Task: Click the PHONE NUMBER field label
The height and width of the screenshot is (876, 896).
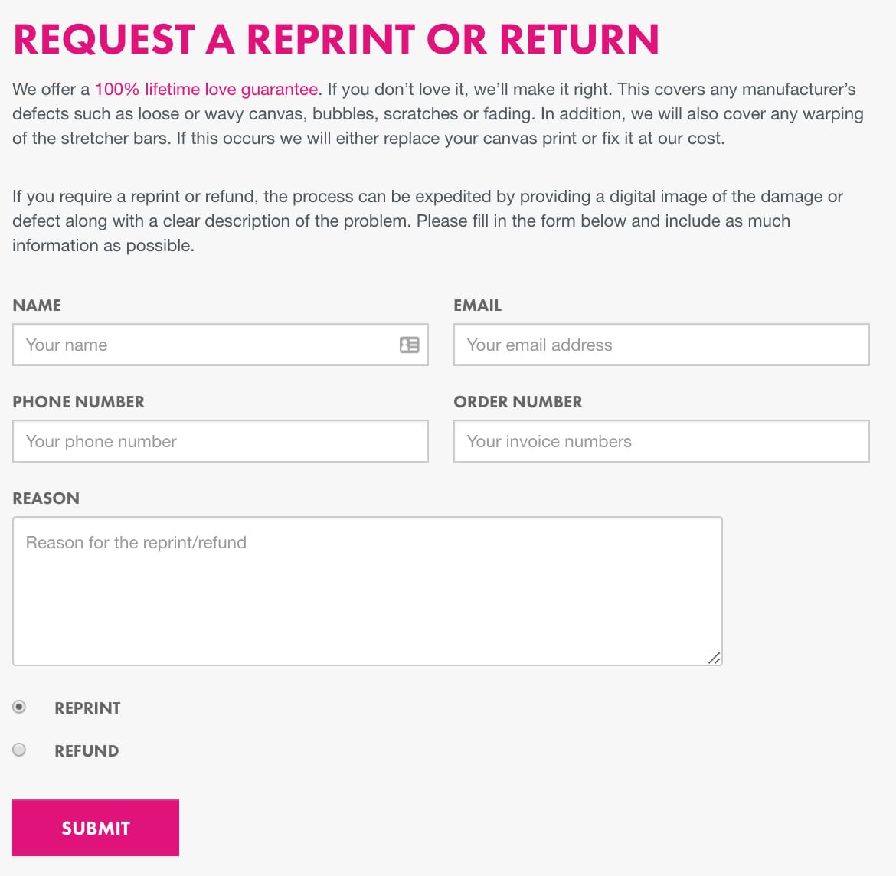Action: pos(79,402)
